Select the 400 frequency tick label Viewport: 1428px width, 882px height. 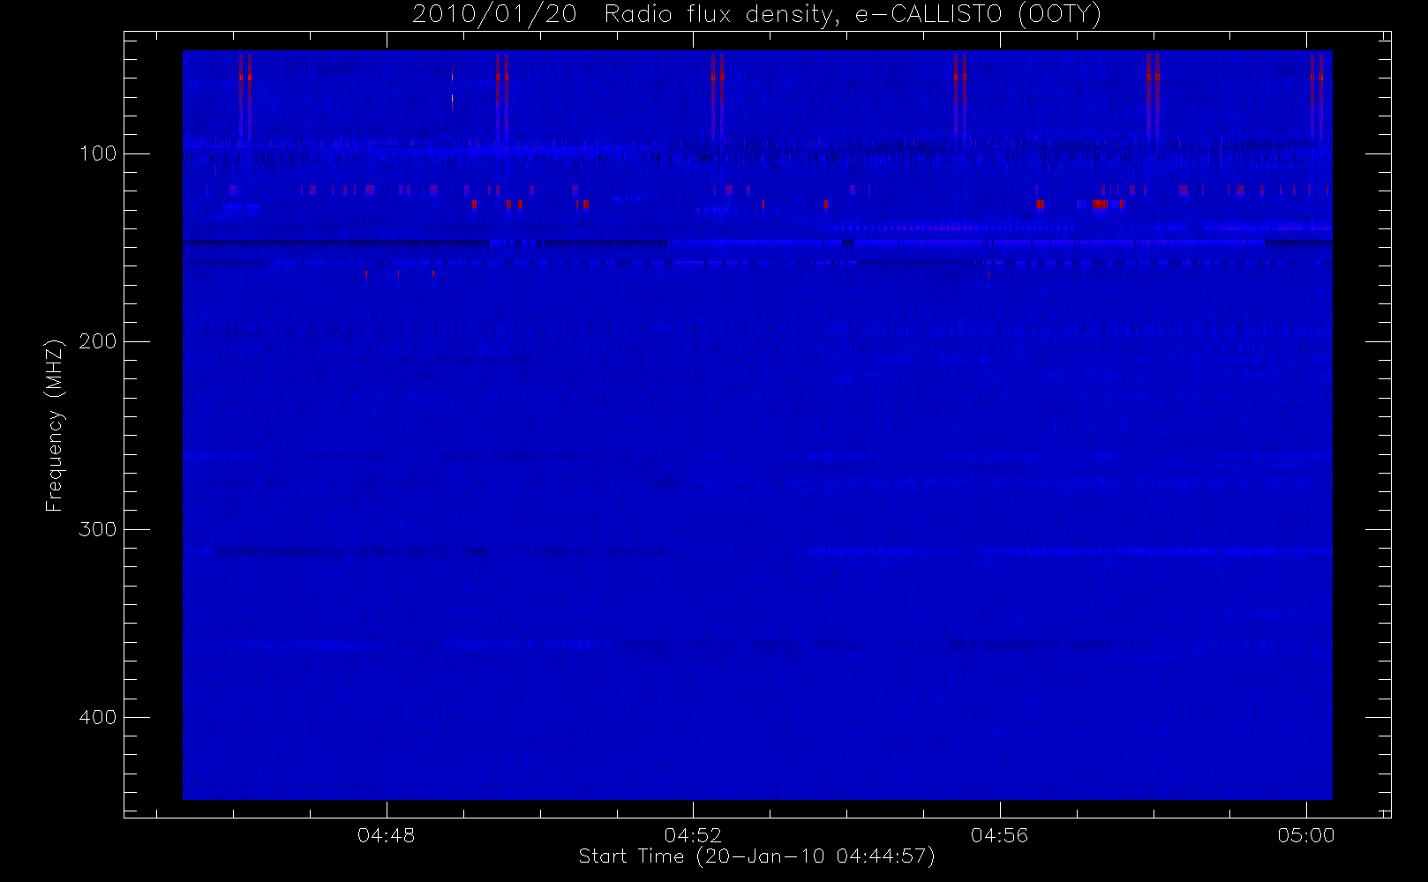98,717
